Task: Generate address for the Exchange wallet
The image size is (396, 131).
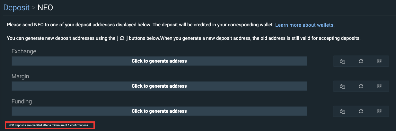Action: 159,61
